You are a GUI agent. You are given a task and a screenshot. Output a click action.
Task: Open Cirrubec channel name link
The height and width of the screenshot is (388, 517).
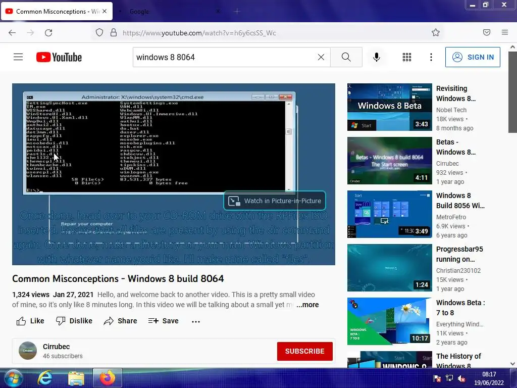[x=57, y=347]
